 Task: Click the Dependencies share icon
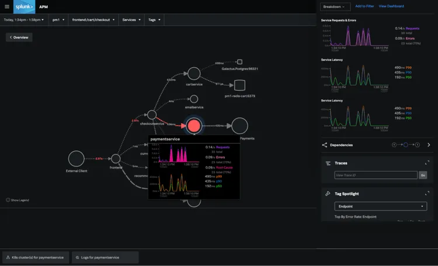coord(325,145)
